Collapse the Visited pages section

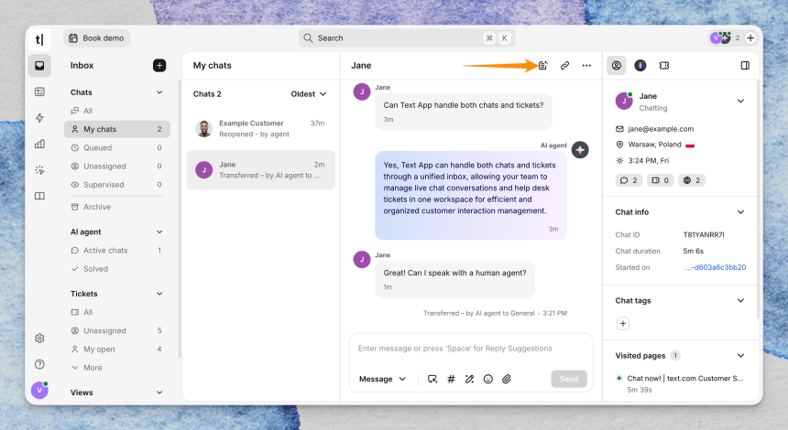740,355
